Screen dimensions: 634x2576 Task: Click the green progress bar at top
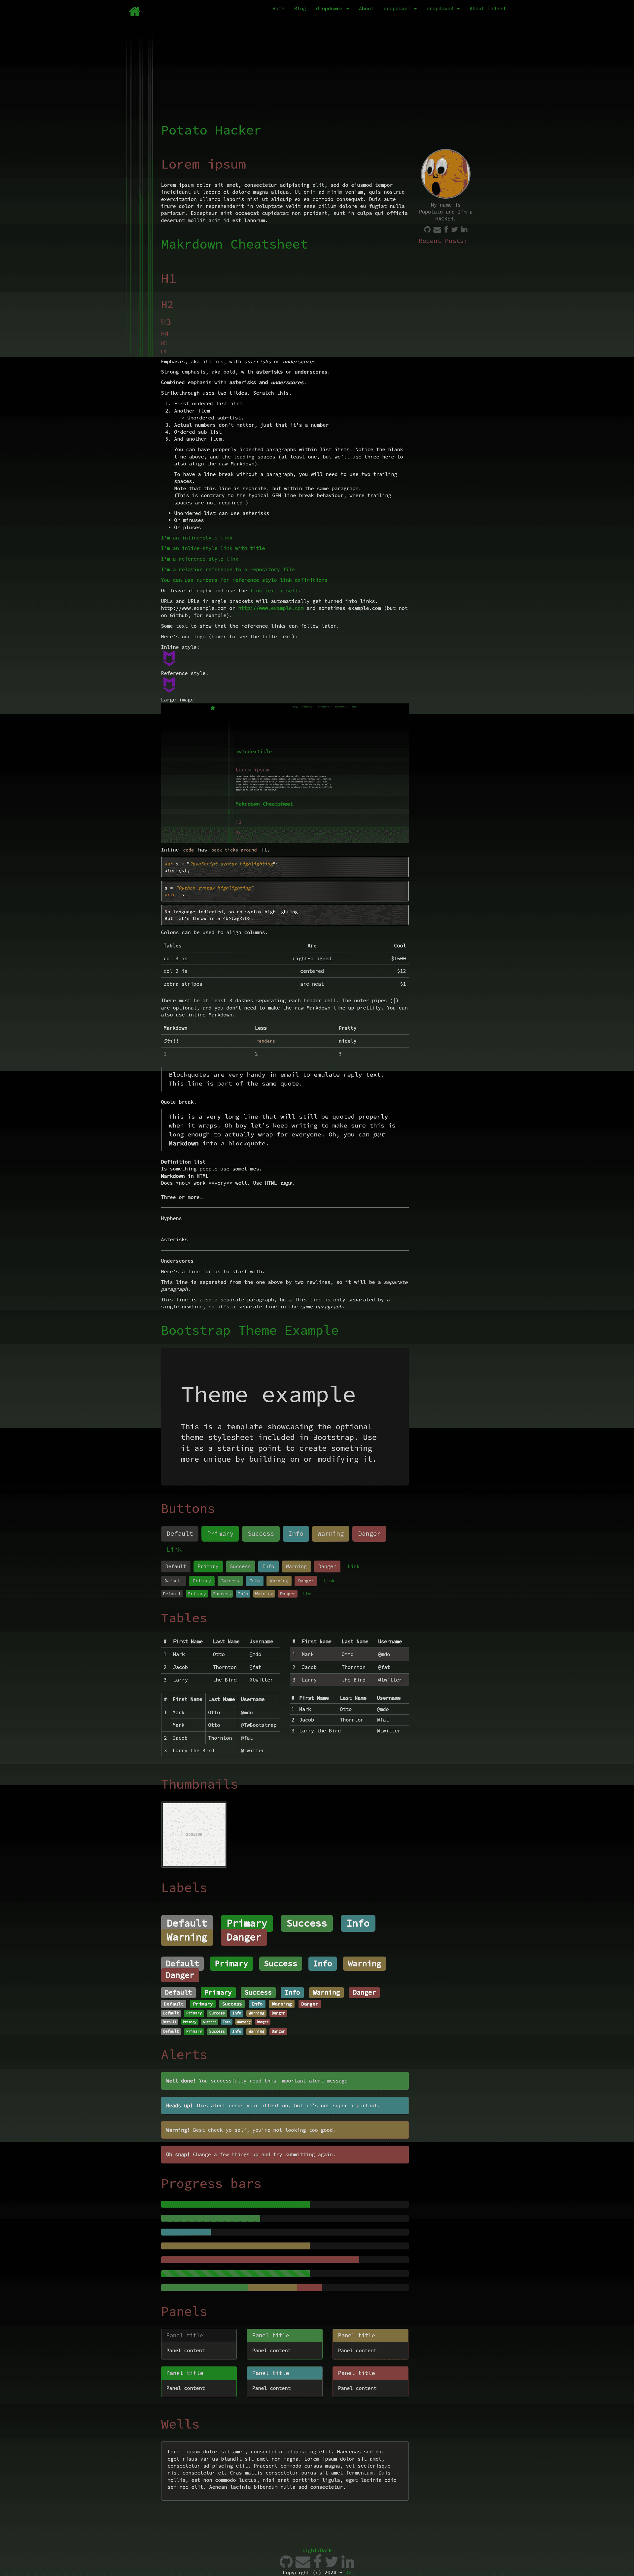pyautogui.click(x=236, y=2204)
